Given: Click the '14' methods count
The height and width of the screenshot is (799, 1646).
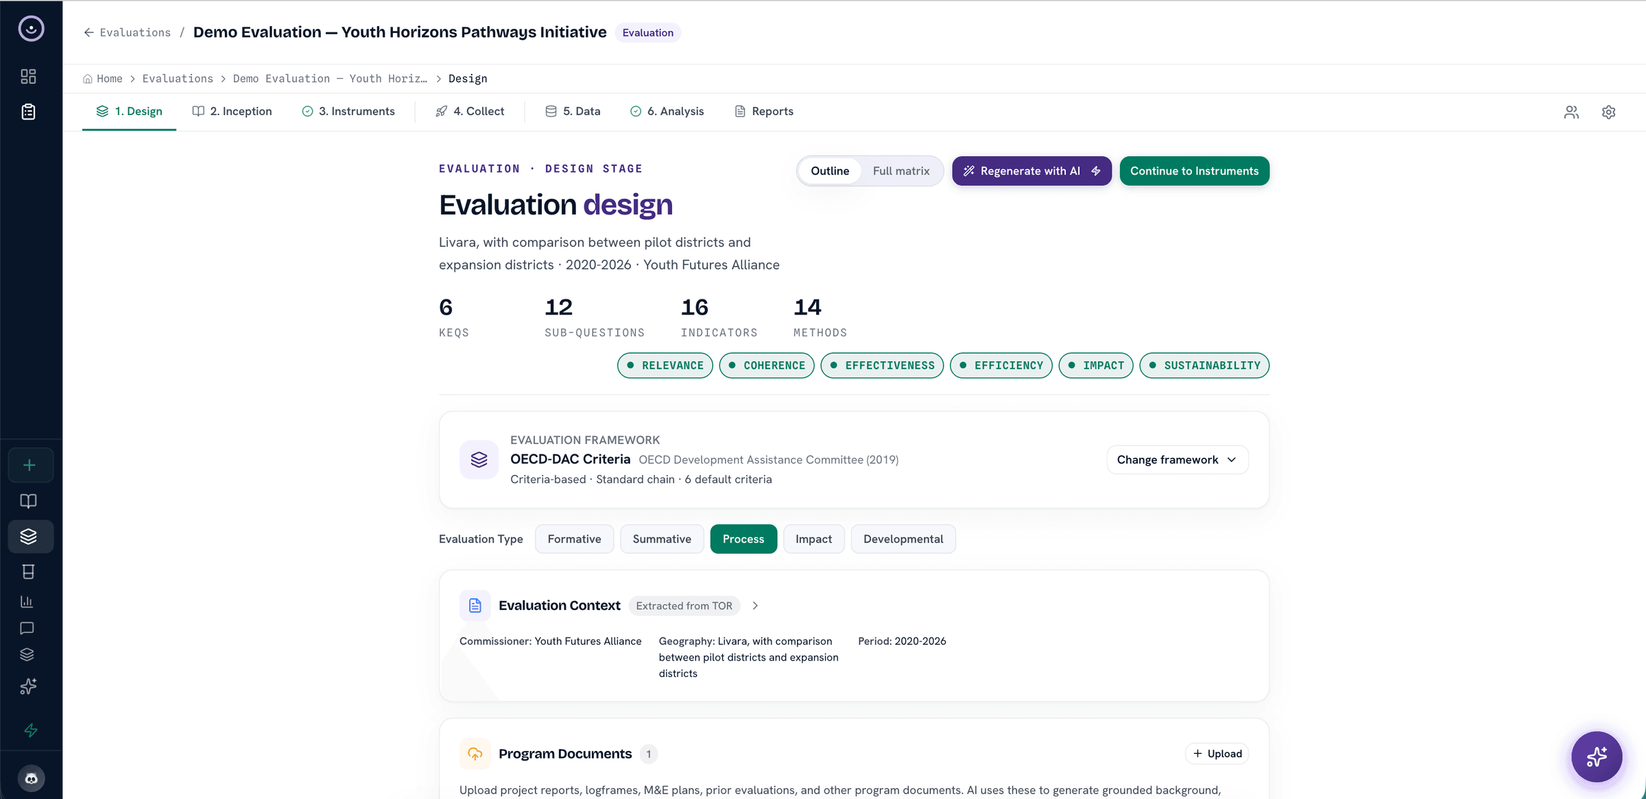Looking at the screenshot, I should (x=807, y=307).
